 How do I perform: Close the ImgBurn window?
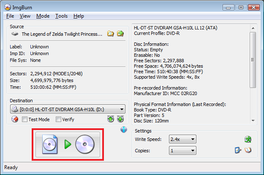click(x=254, y=8)
